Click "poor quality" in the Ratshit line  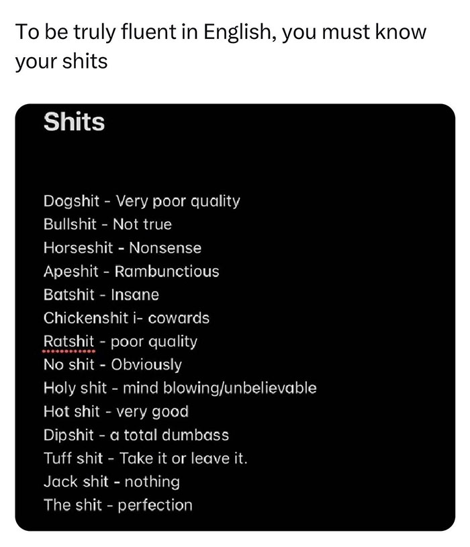click(154, 342)
